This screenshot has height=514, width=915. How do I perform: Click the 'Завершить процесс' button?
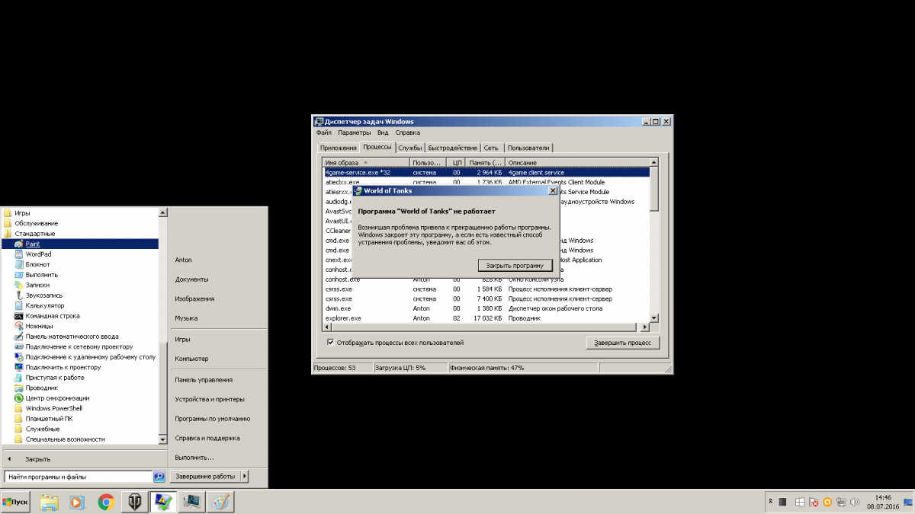(x=622, y=343)
